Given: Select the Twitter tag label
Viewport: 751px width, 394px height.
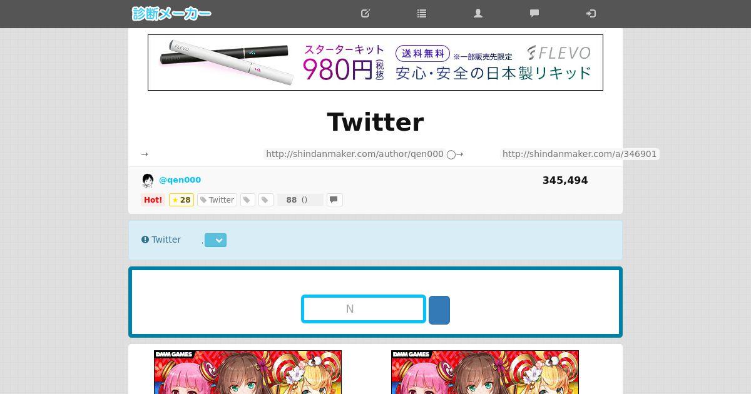Looking at the screenshot, I should 217,200.
